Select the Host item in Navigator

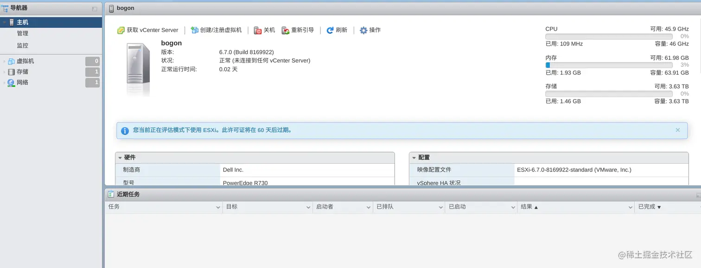51,22
